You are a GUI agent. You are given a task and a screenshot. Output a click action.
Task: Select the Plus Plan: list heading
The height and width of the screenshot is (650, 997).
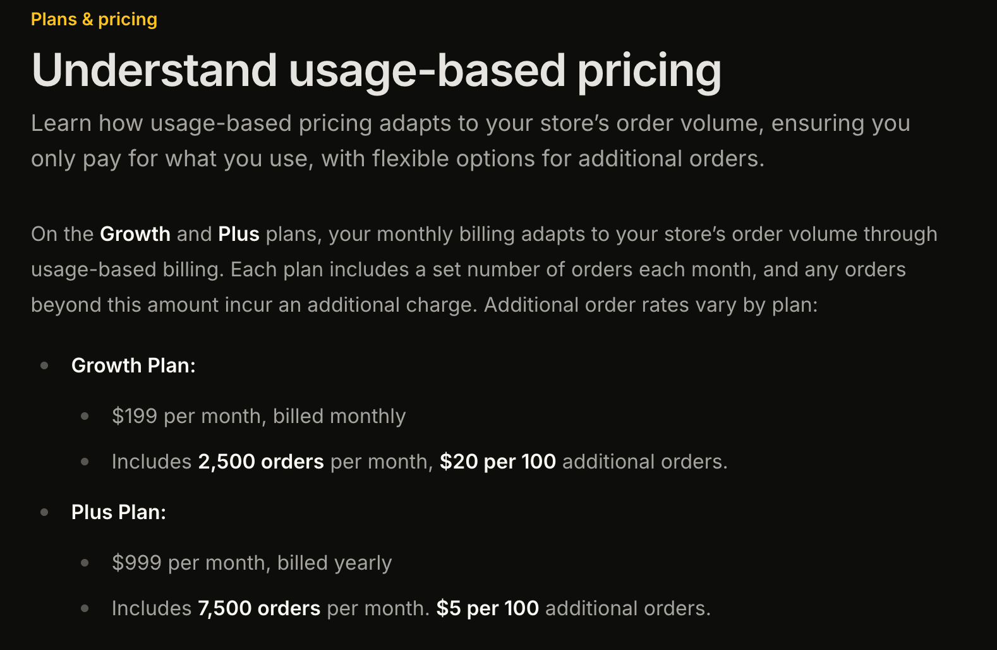(119, 512)
